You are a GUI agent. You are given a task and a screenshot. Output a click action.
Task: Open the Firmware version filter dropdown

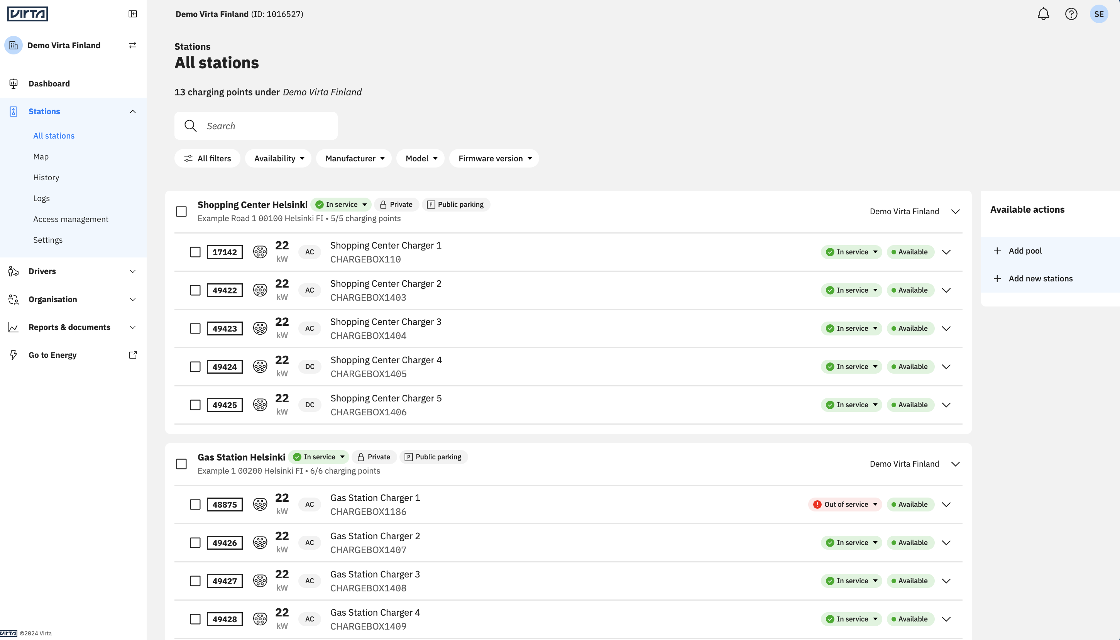point(494,159)
